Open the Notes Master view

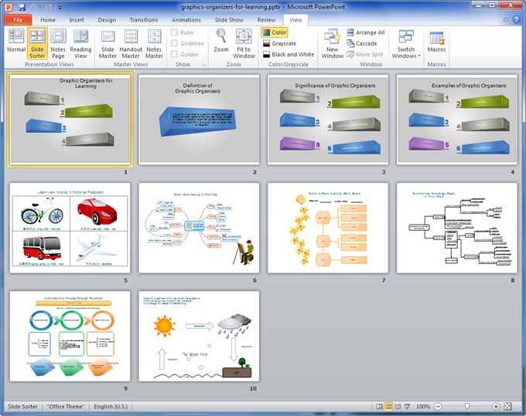tap(154, 44)
